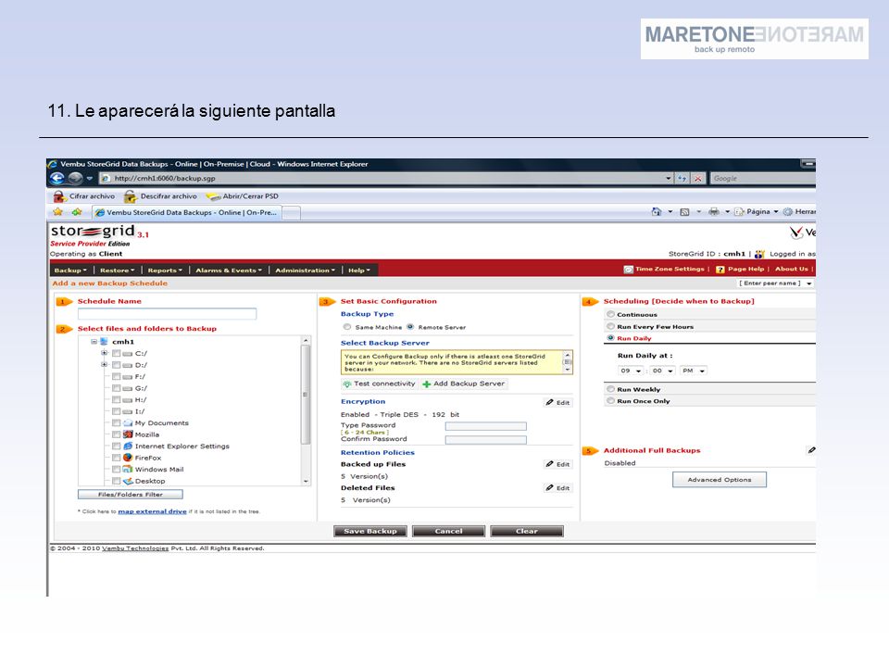
Task: Open the minutes dropdown showing 00
Action: coord(662,371)
